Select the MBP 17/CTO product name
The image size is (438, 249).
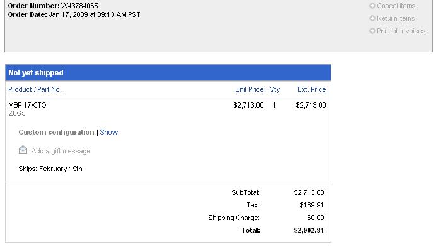pos(27,105)
